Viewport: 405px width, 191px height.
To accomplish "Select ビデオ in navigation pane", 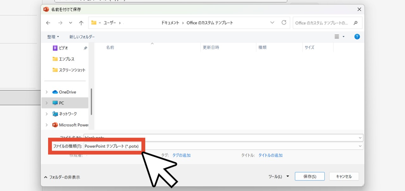I will point(63,48).
